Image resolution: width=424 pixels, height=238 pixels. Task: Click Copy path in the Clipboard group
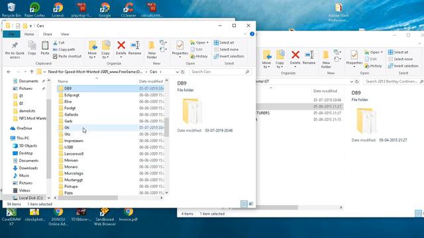pyautogui.click(x=64, y=50)
